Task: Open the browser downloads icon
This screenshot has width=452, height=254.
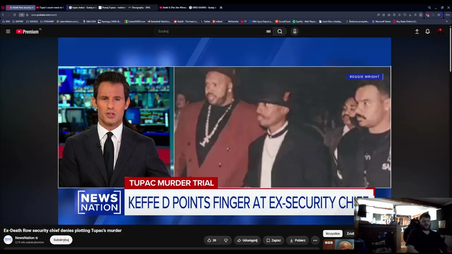Action: (410, 15)
